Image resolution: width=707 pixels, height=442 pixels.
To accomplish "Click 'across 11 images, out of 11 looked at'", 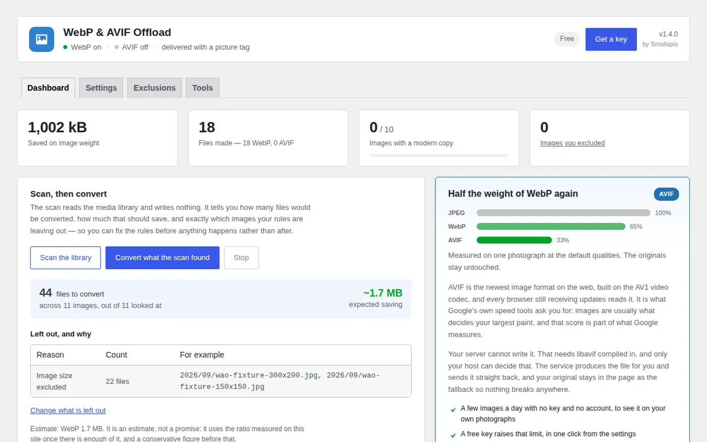I will [100, 306].
